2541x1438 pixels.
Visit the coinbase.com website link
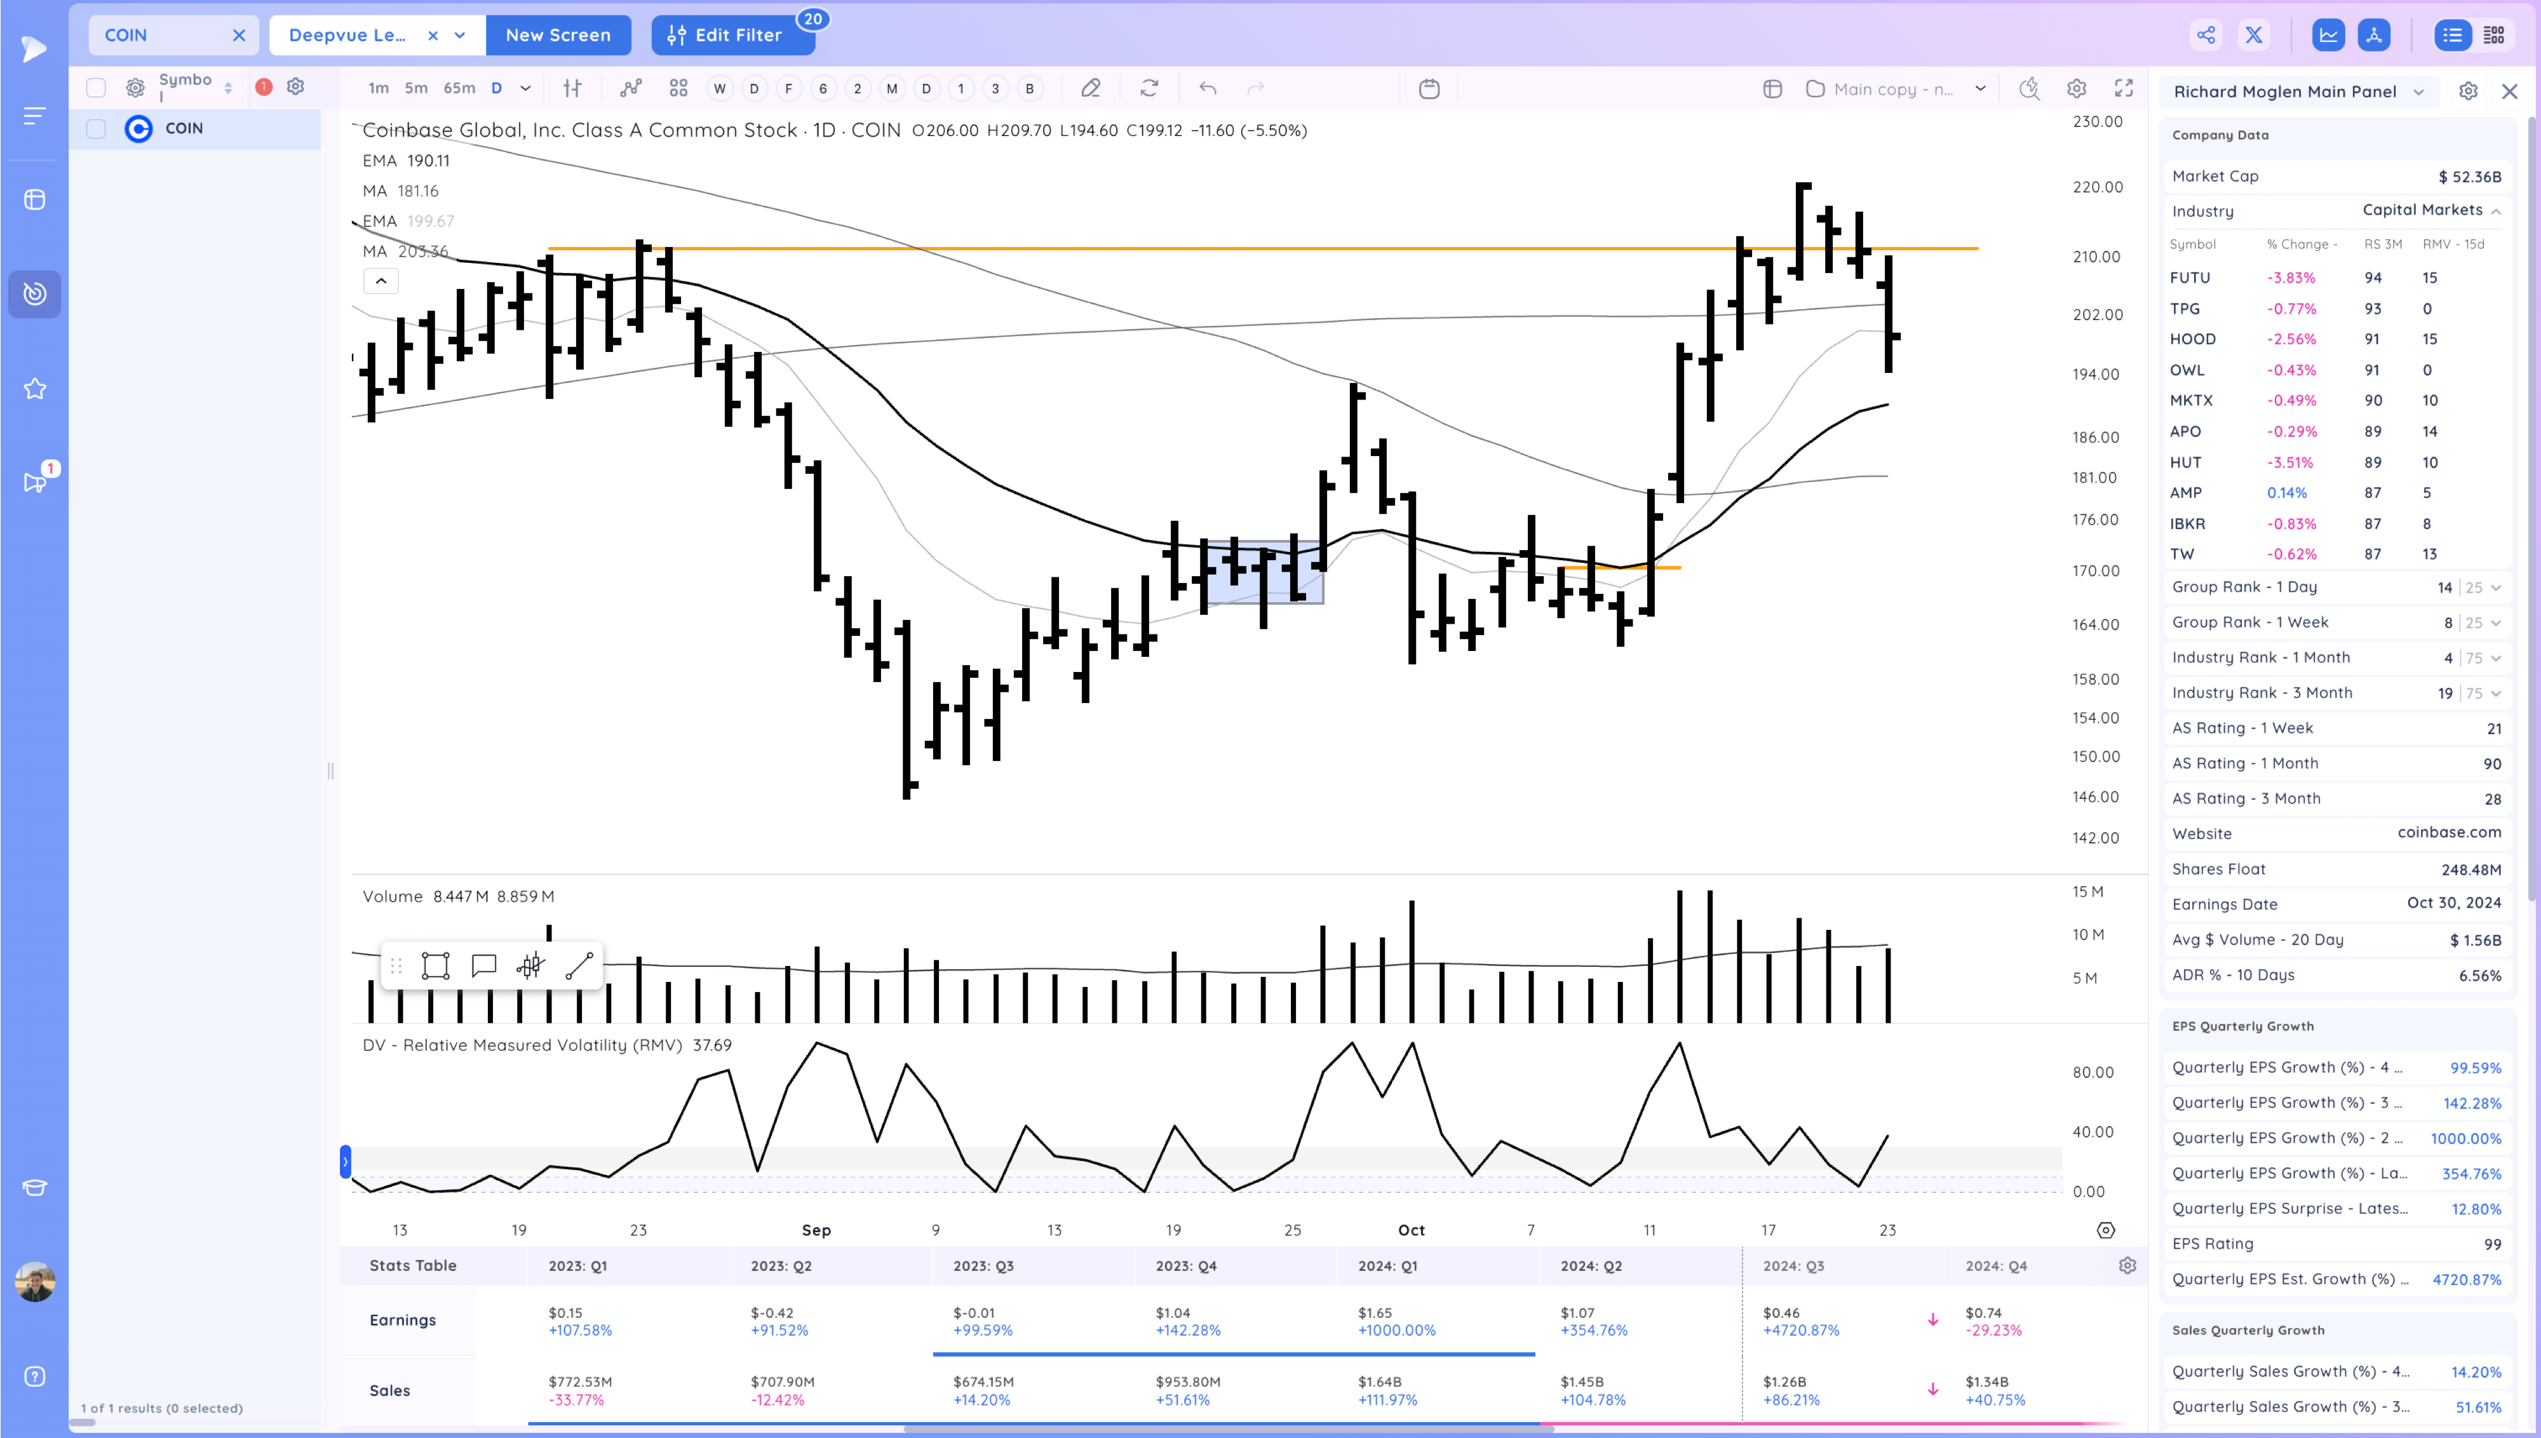(2450, 833)
